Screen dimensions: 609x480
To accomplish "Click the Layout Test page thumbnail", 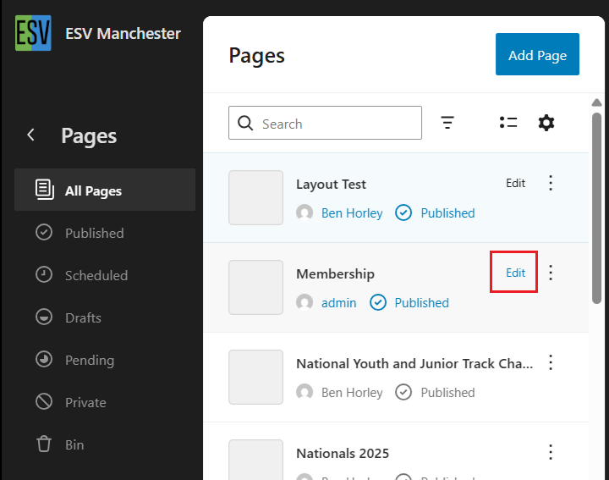I will point(255,198).
